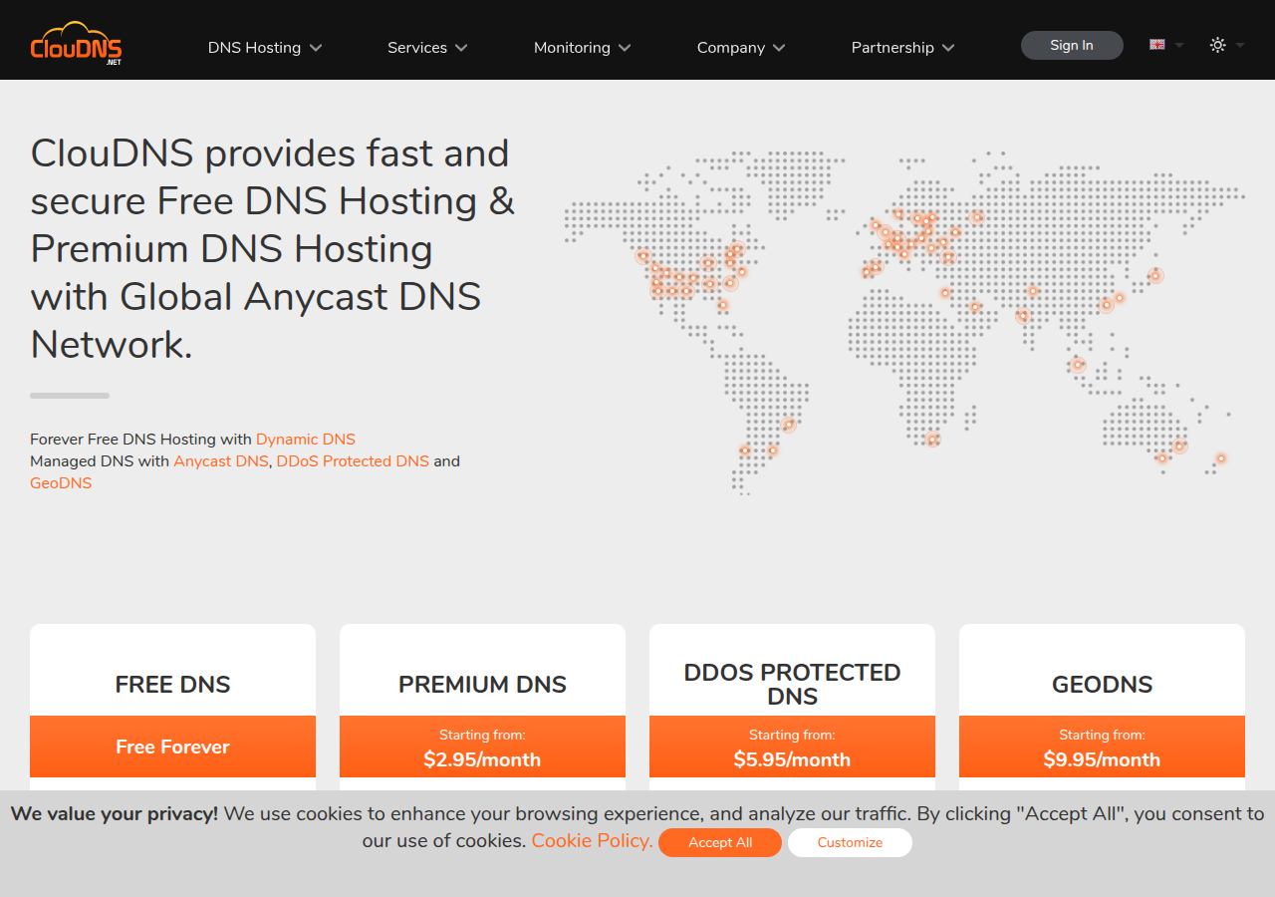
Task: Click Customize cookie settings
Action: pos(850,842)
